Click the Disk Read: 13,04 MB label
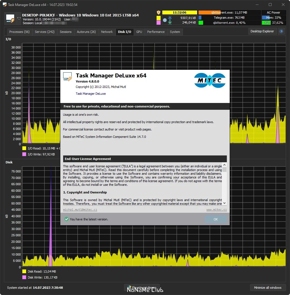Screen dimensions: 290x295 [x=42, y=271]
